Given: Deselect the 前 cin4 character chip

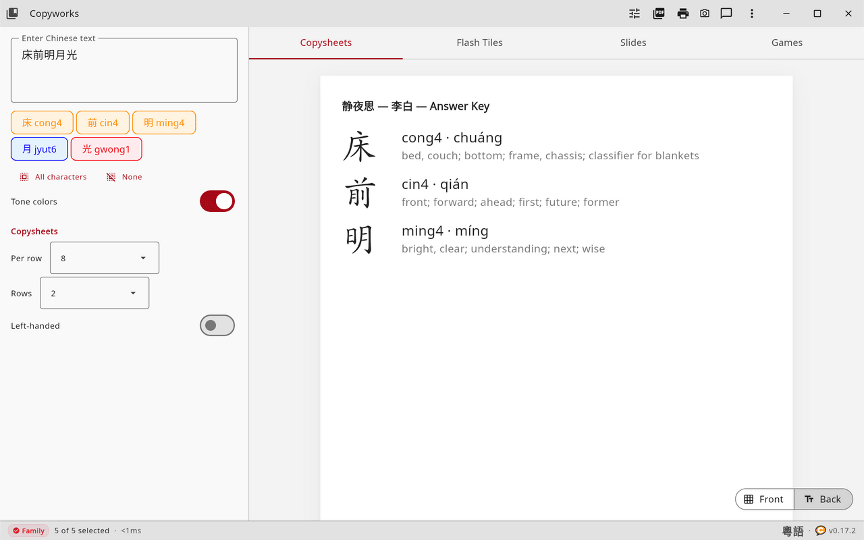Looking at the screenshot, I should coord(103,123).
